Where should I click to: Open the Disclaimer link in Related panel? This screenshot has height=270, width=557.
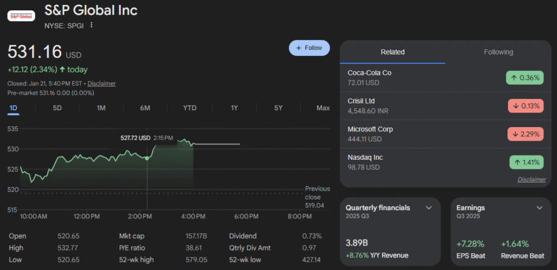(x=531, y=179)
